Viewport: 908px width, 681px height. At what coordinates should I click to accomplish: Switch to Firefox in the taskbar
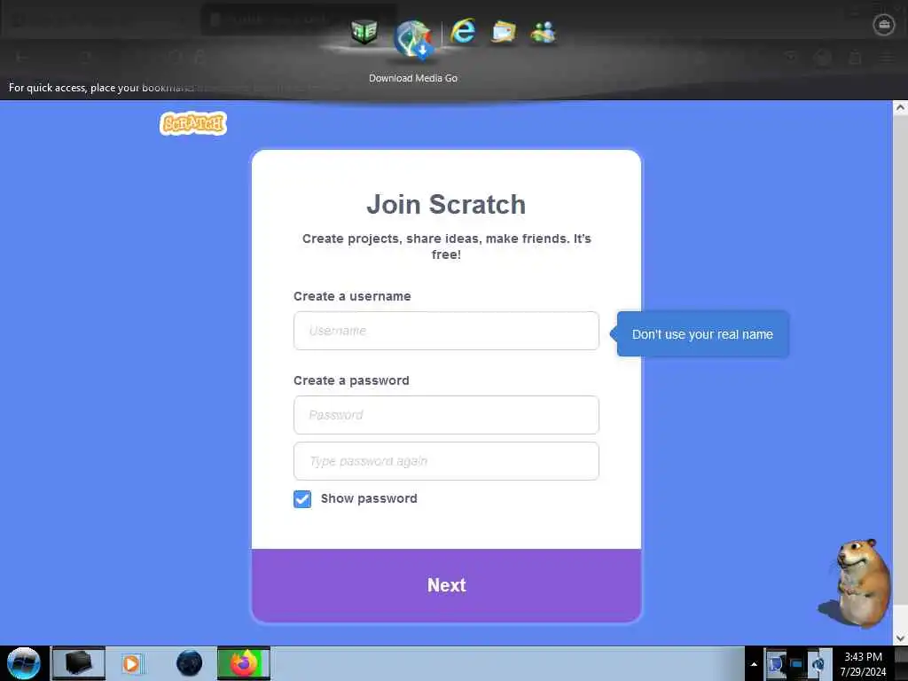click(x=244, y=663)
